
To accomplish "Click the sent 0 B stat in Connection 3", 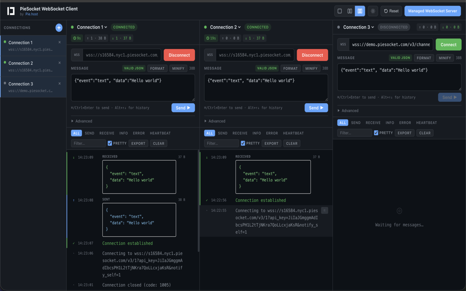I will [x=428, y=27].
